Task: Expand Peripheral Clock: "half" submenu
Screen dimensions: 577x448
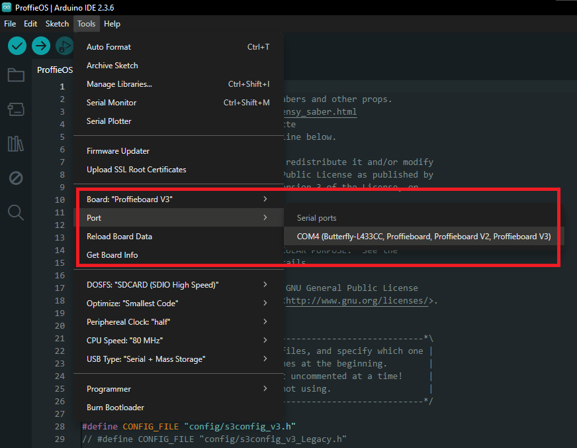Action: (x=179, y=321)
